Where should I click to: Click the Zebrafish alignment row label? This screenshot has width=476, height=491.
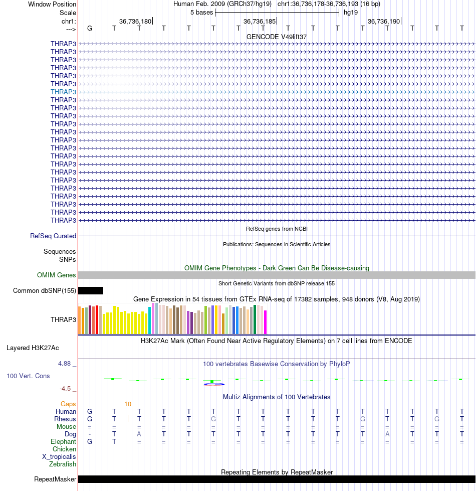63,464
